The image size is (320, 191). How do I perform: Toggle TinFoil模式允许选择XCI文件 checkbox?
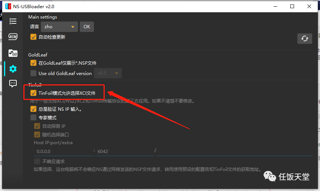pyautogui.click(x=33, y=93)
